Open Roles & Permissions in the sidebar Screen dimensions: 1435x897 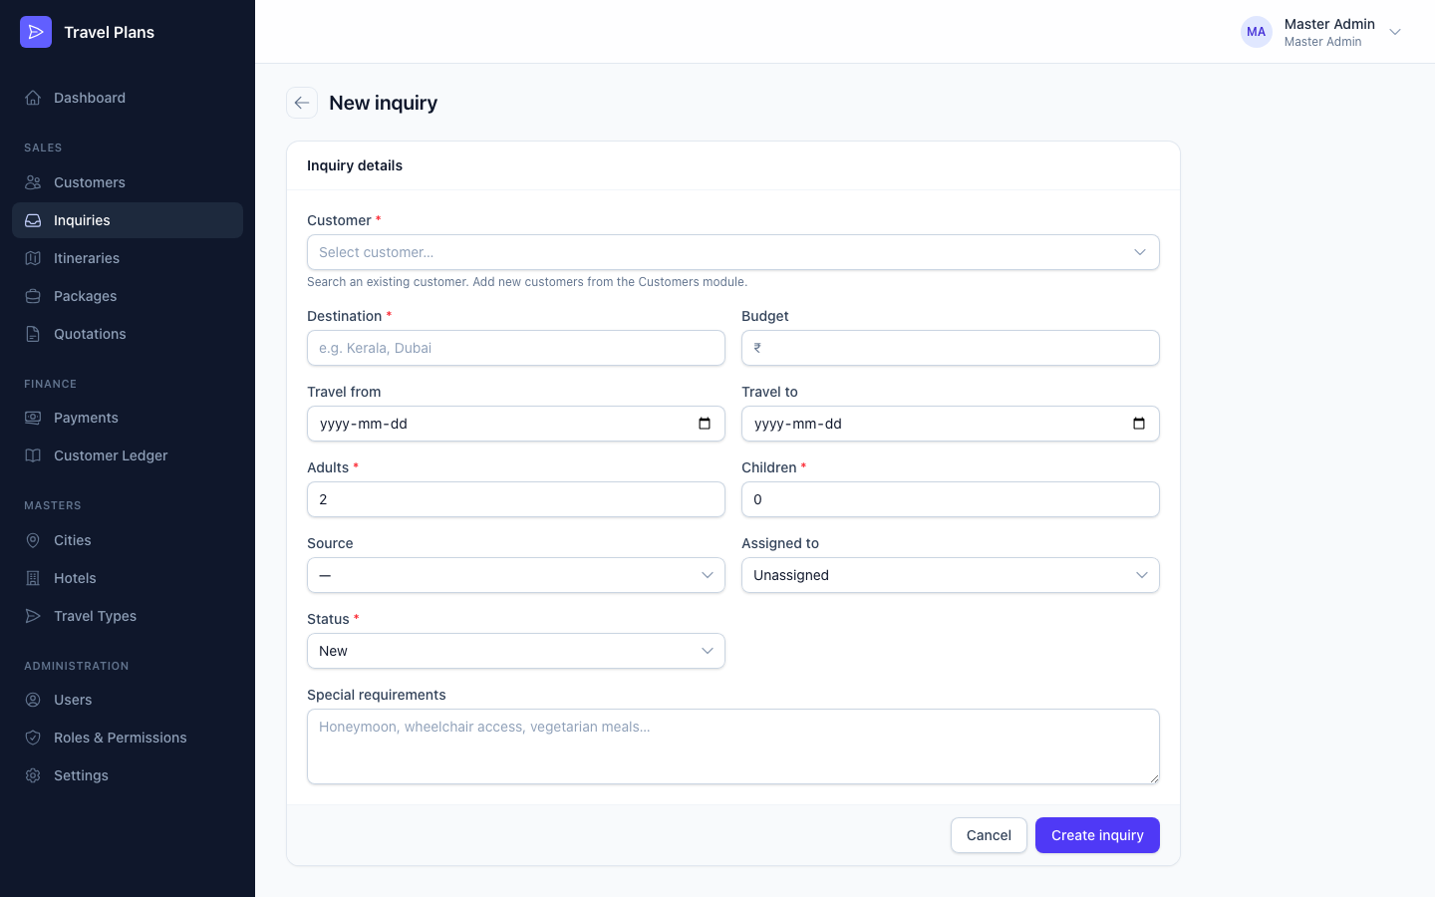128,738
